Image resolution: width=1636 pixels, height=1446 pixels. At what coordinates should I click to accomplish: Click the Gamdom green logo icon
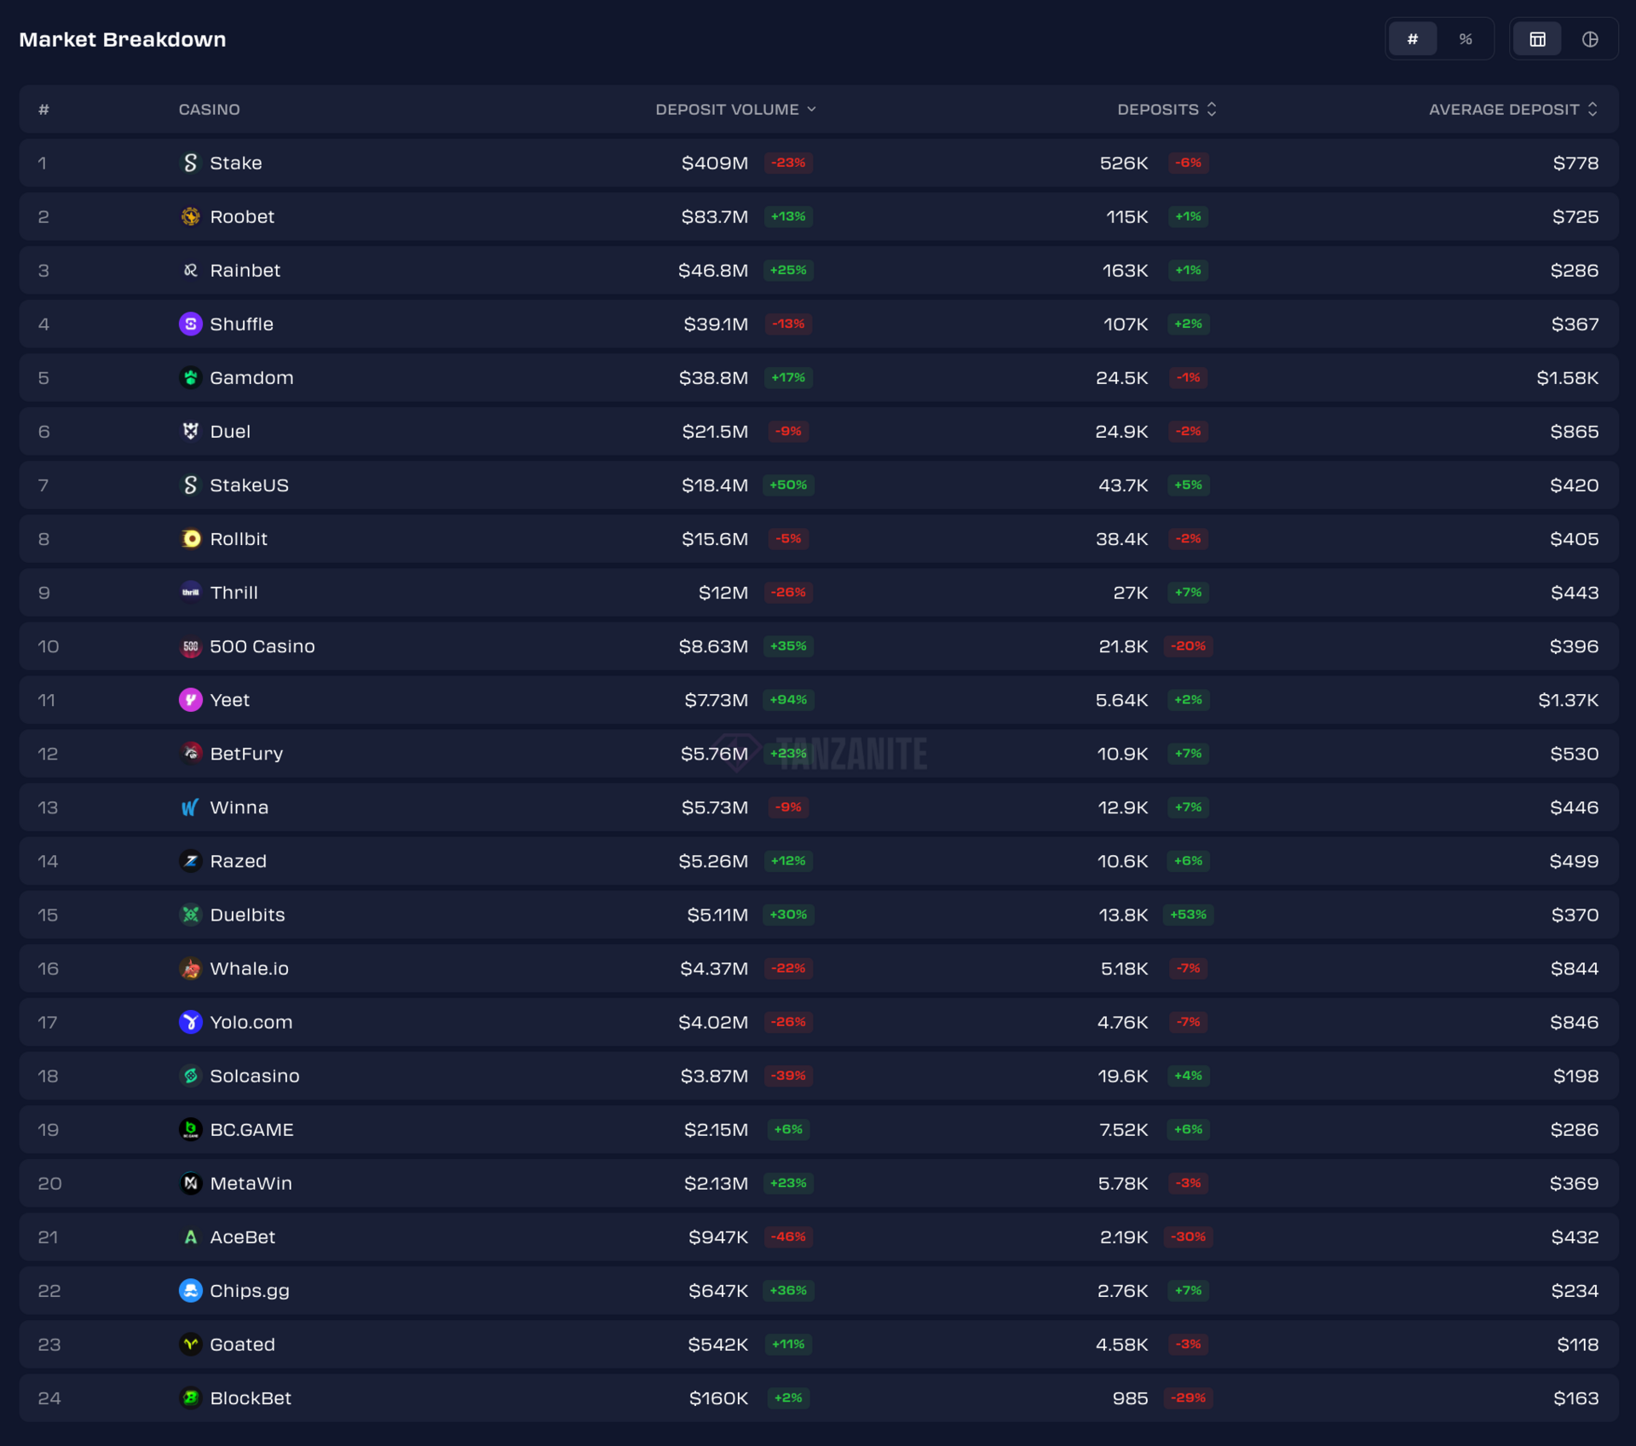coord(190,377)
